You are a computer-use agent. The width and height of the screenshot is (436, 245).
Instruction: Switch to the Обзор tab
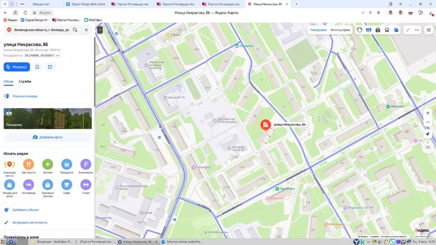(9, 81)
